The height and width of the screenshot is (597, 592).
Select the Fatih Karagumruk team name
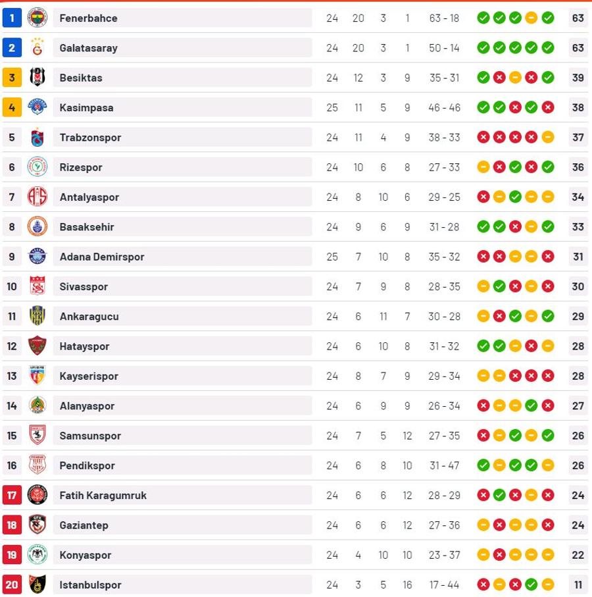pos(103,496)
